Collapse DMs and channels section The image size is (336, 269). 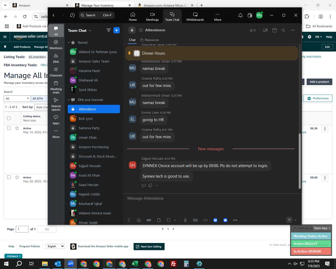69,100
